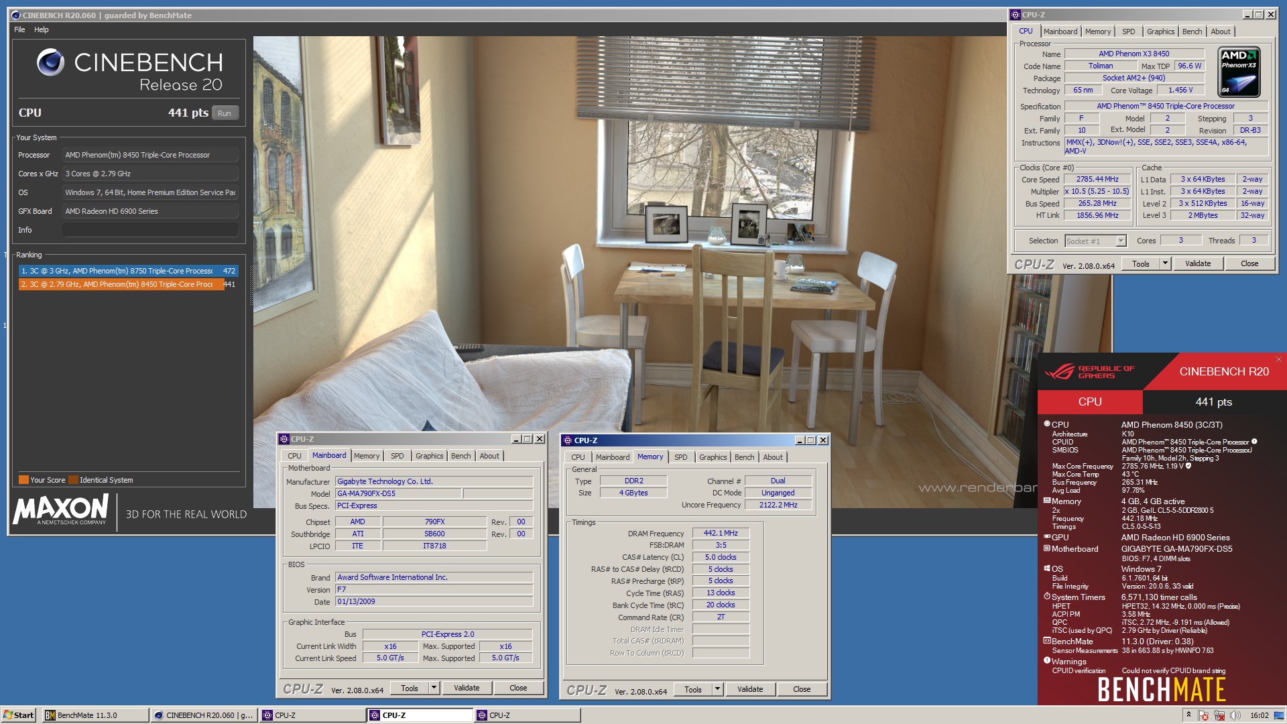
Task: Open Graphics tab in top-right CPU-Z window
Action: 1160,32
